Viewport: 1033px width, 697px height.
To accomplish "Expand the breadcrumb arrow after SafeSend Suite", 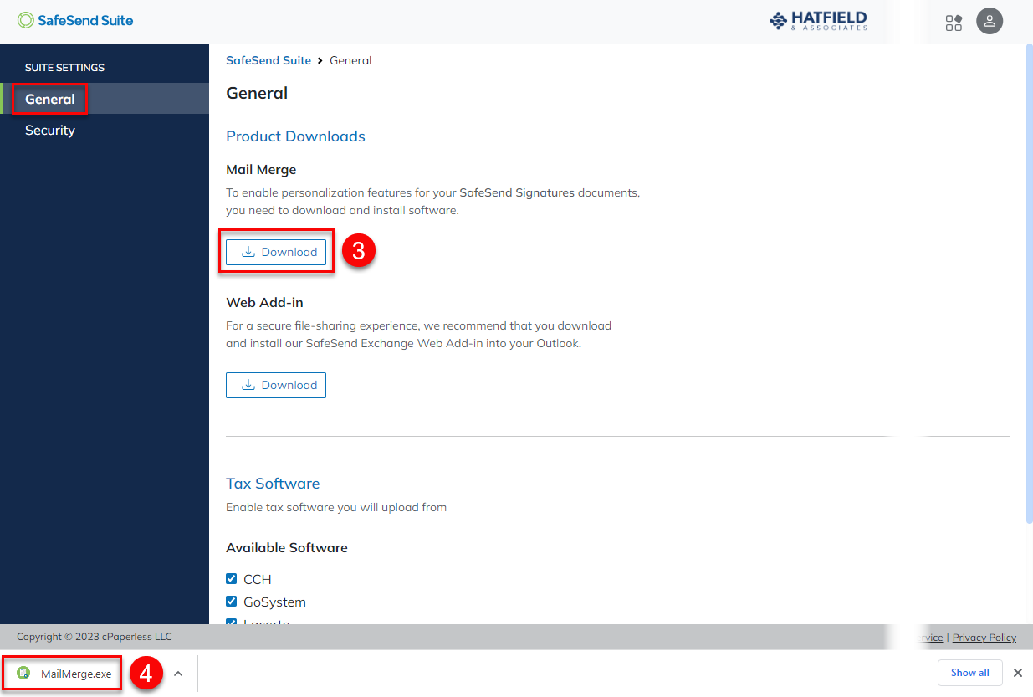I will pyautogui.click(x=320, y=60).
